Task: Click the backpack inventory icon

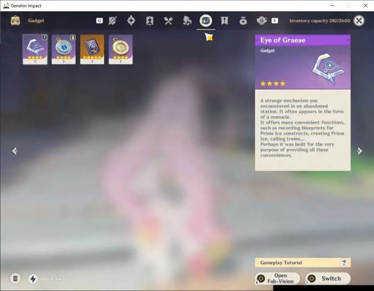Action: tap(15, 21)
